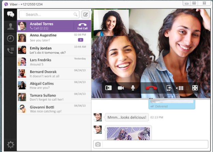This screenshot has height=152, width=213.
Task: End the call with Anabel Torres
Action: point(82,26)
